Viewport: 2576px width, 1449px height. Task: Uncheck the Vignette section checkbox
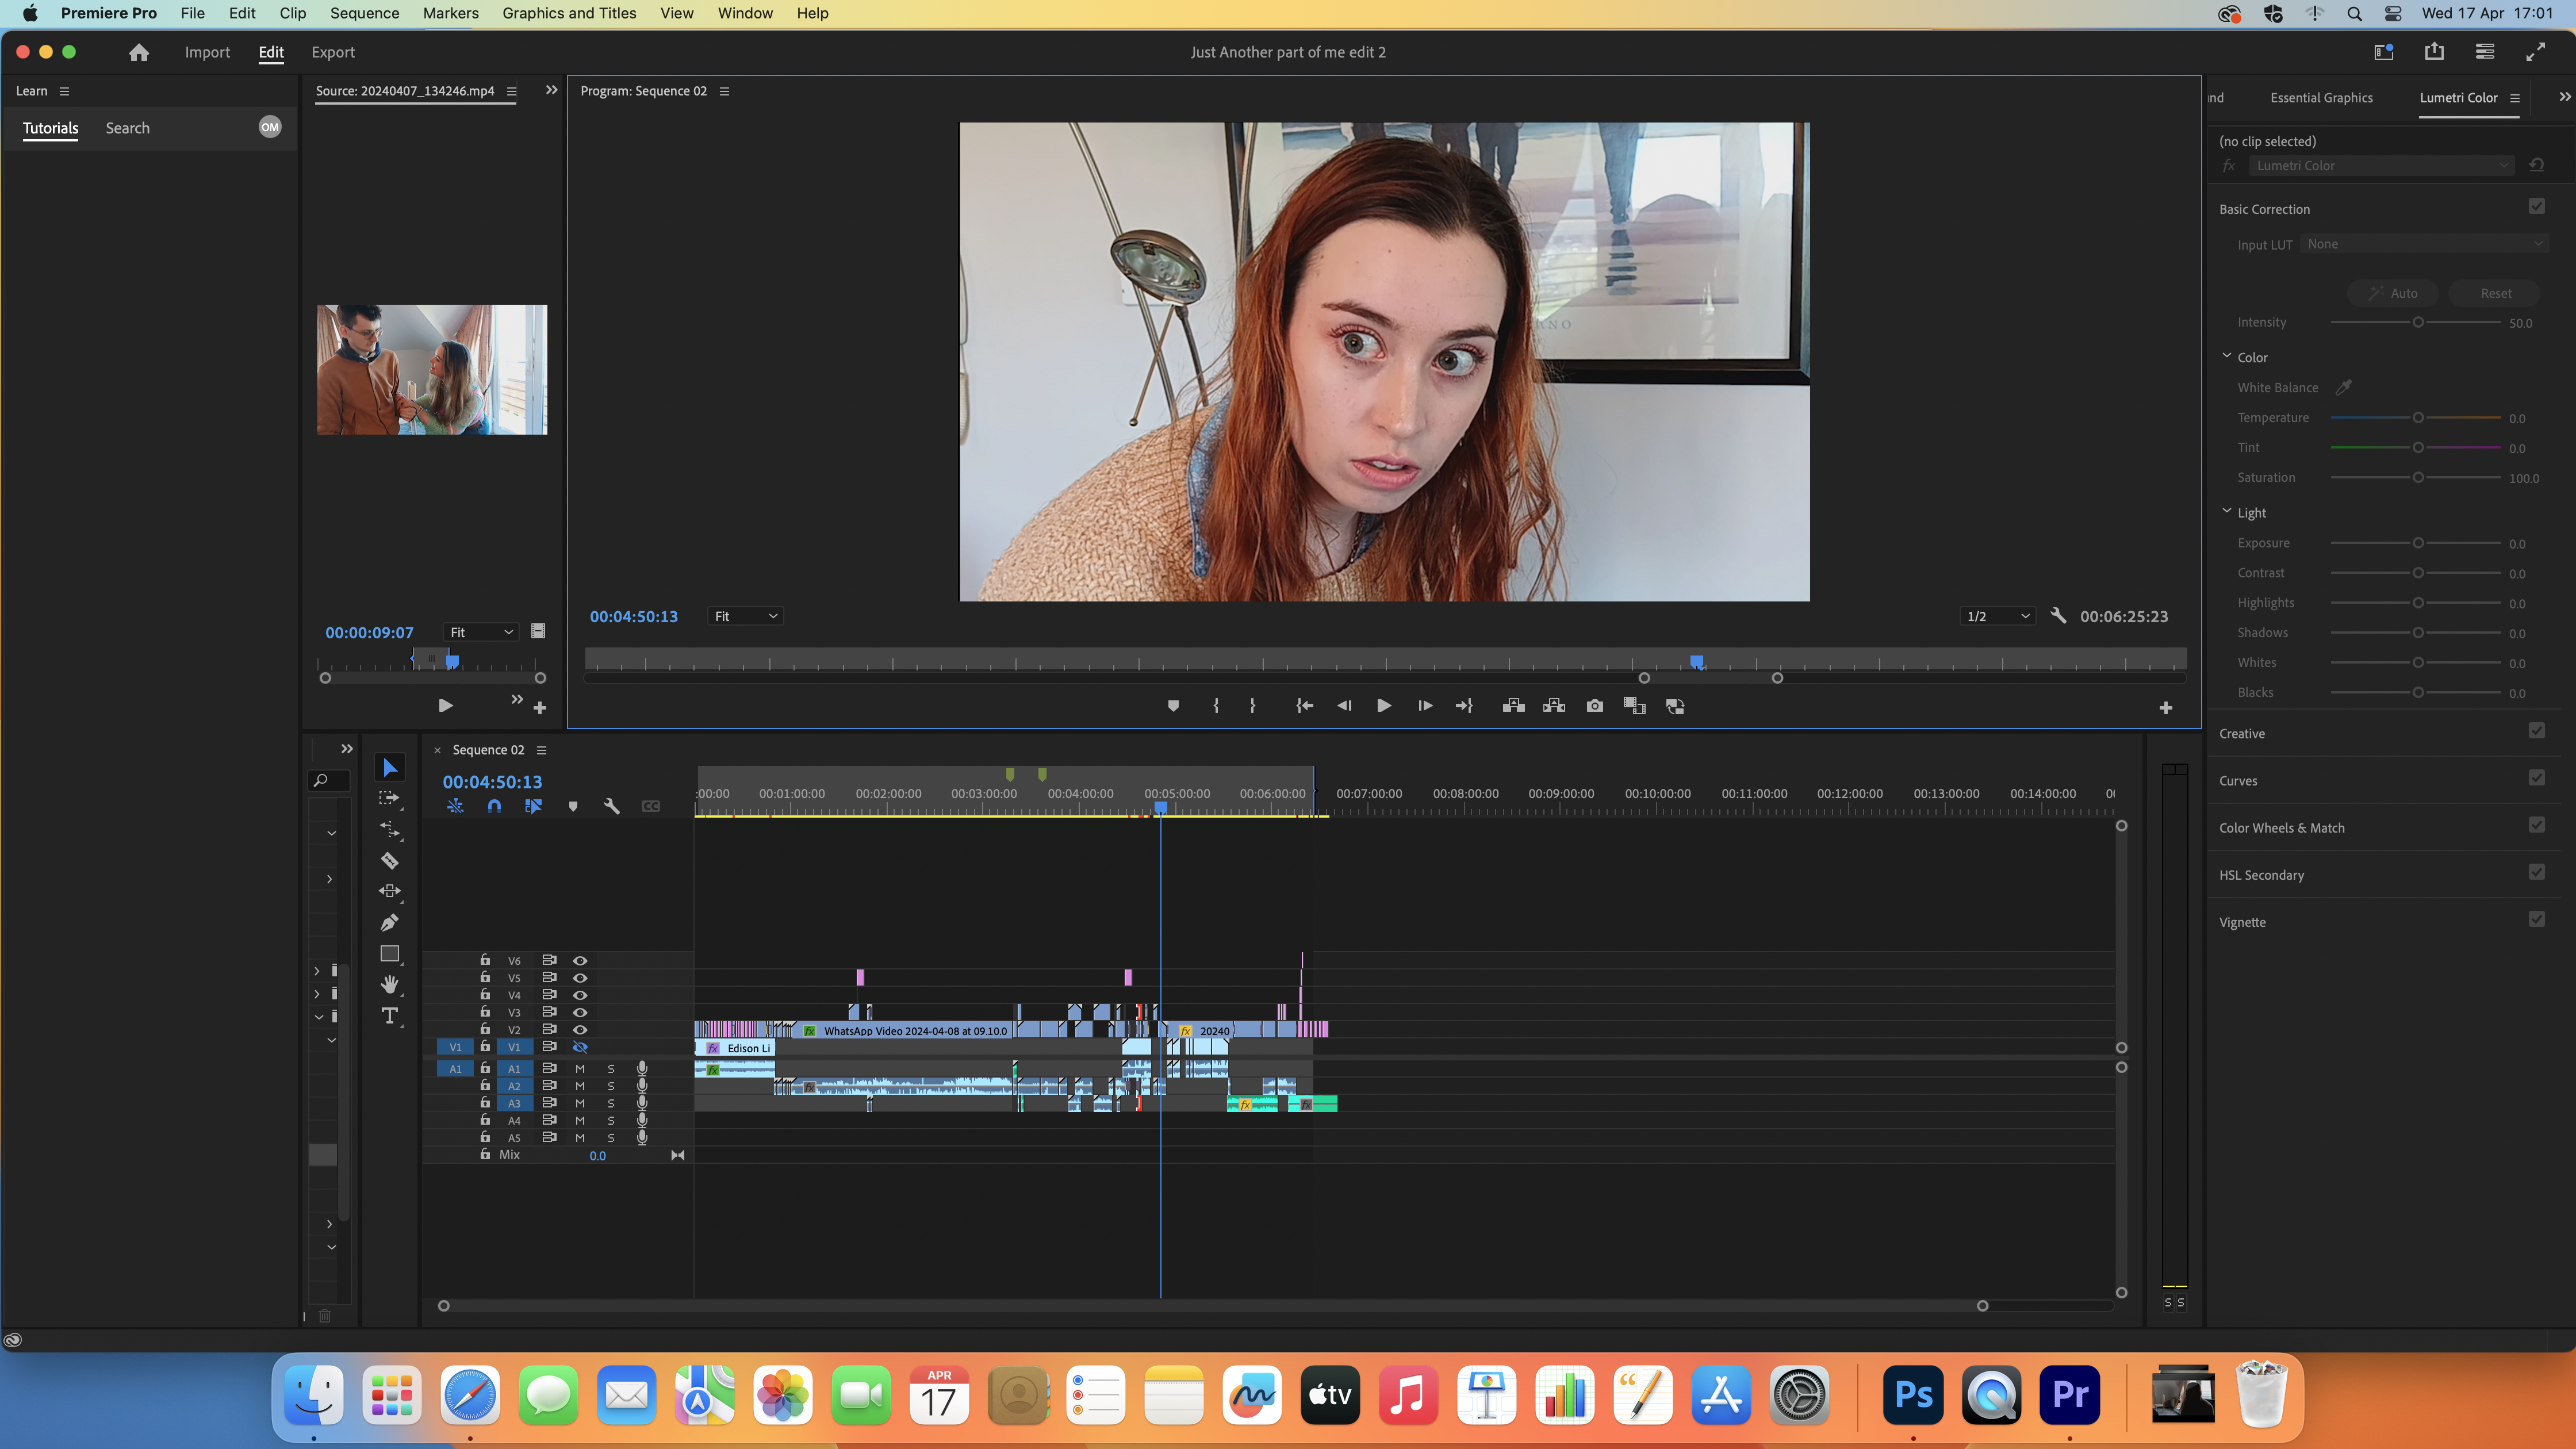point(2536,920)
